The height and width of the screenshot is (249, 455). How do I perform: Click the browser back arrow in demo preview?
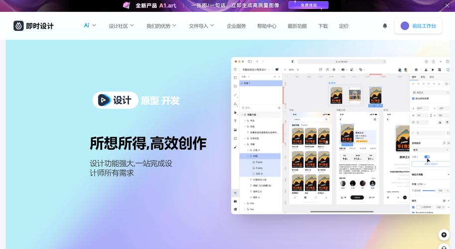[257, 62]
